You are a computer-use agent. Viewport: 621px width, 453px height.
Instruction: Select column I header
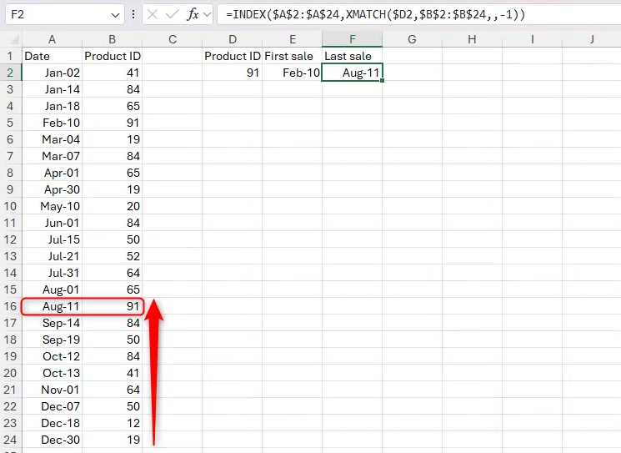pyautogui.click(x=533, y=39)
